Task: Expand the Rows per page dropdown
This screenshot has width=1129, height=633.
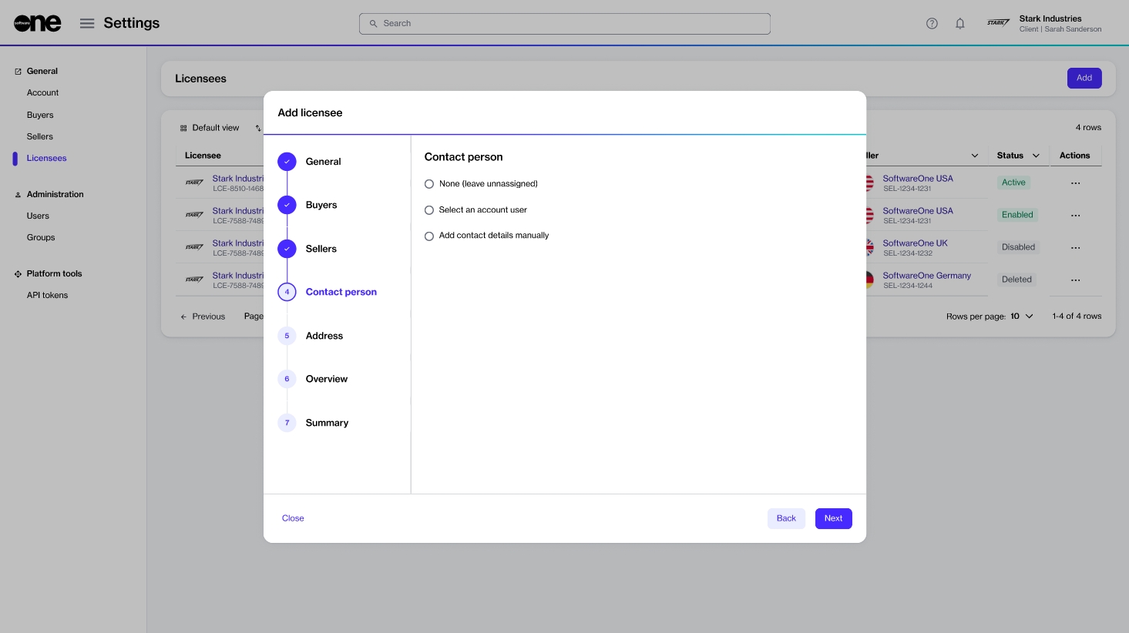Action: (x=1021, y=316)
